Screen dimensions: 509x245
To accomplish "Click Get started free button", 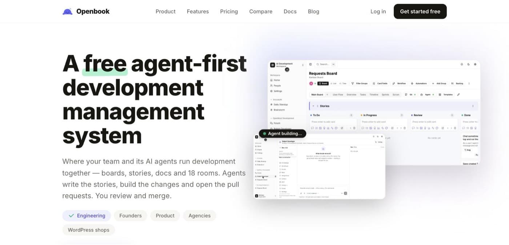I will click(x=420, y=12).
